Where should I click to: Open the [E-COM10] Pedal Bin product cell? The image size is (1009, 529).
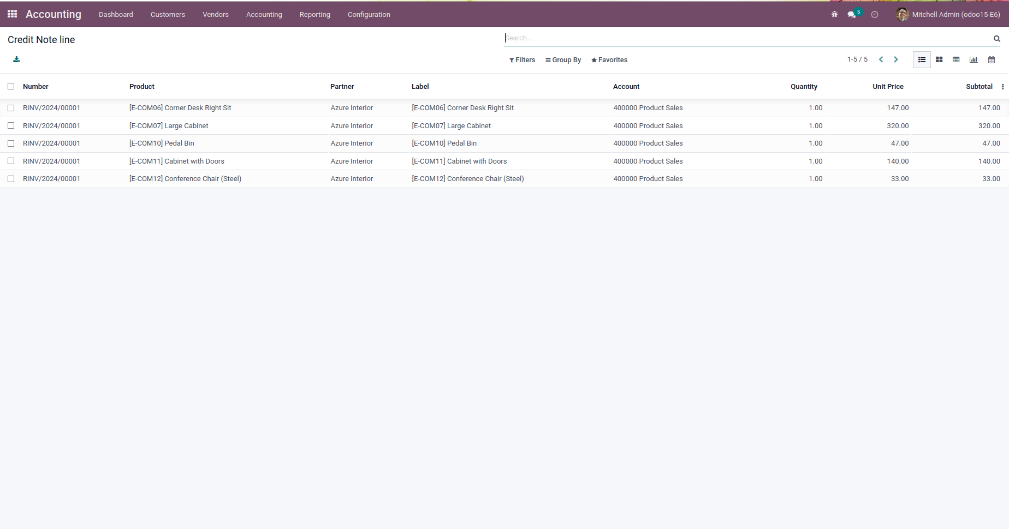coord(162,143)
